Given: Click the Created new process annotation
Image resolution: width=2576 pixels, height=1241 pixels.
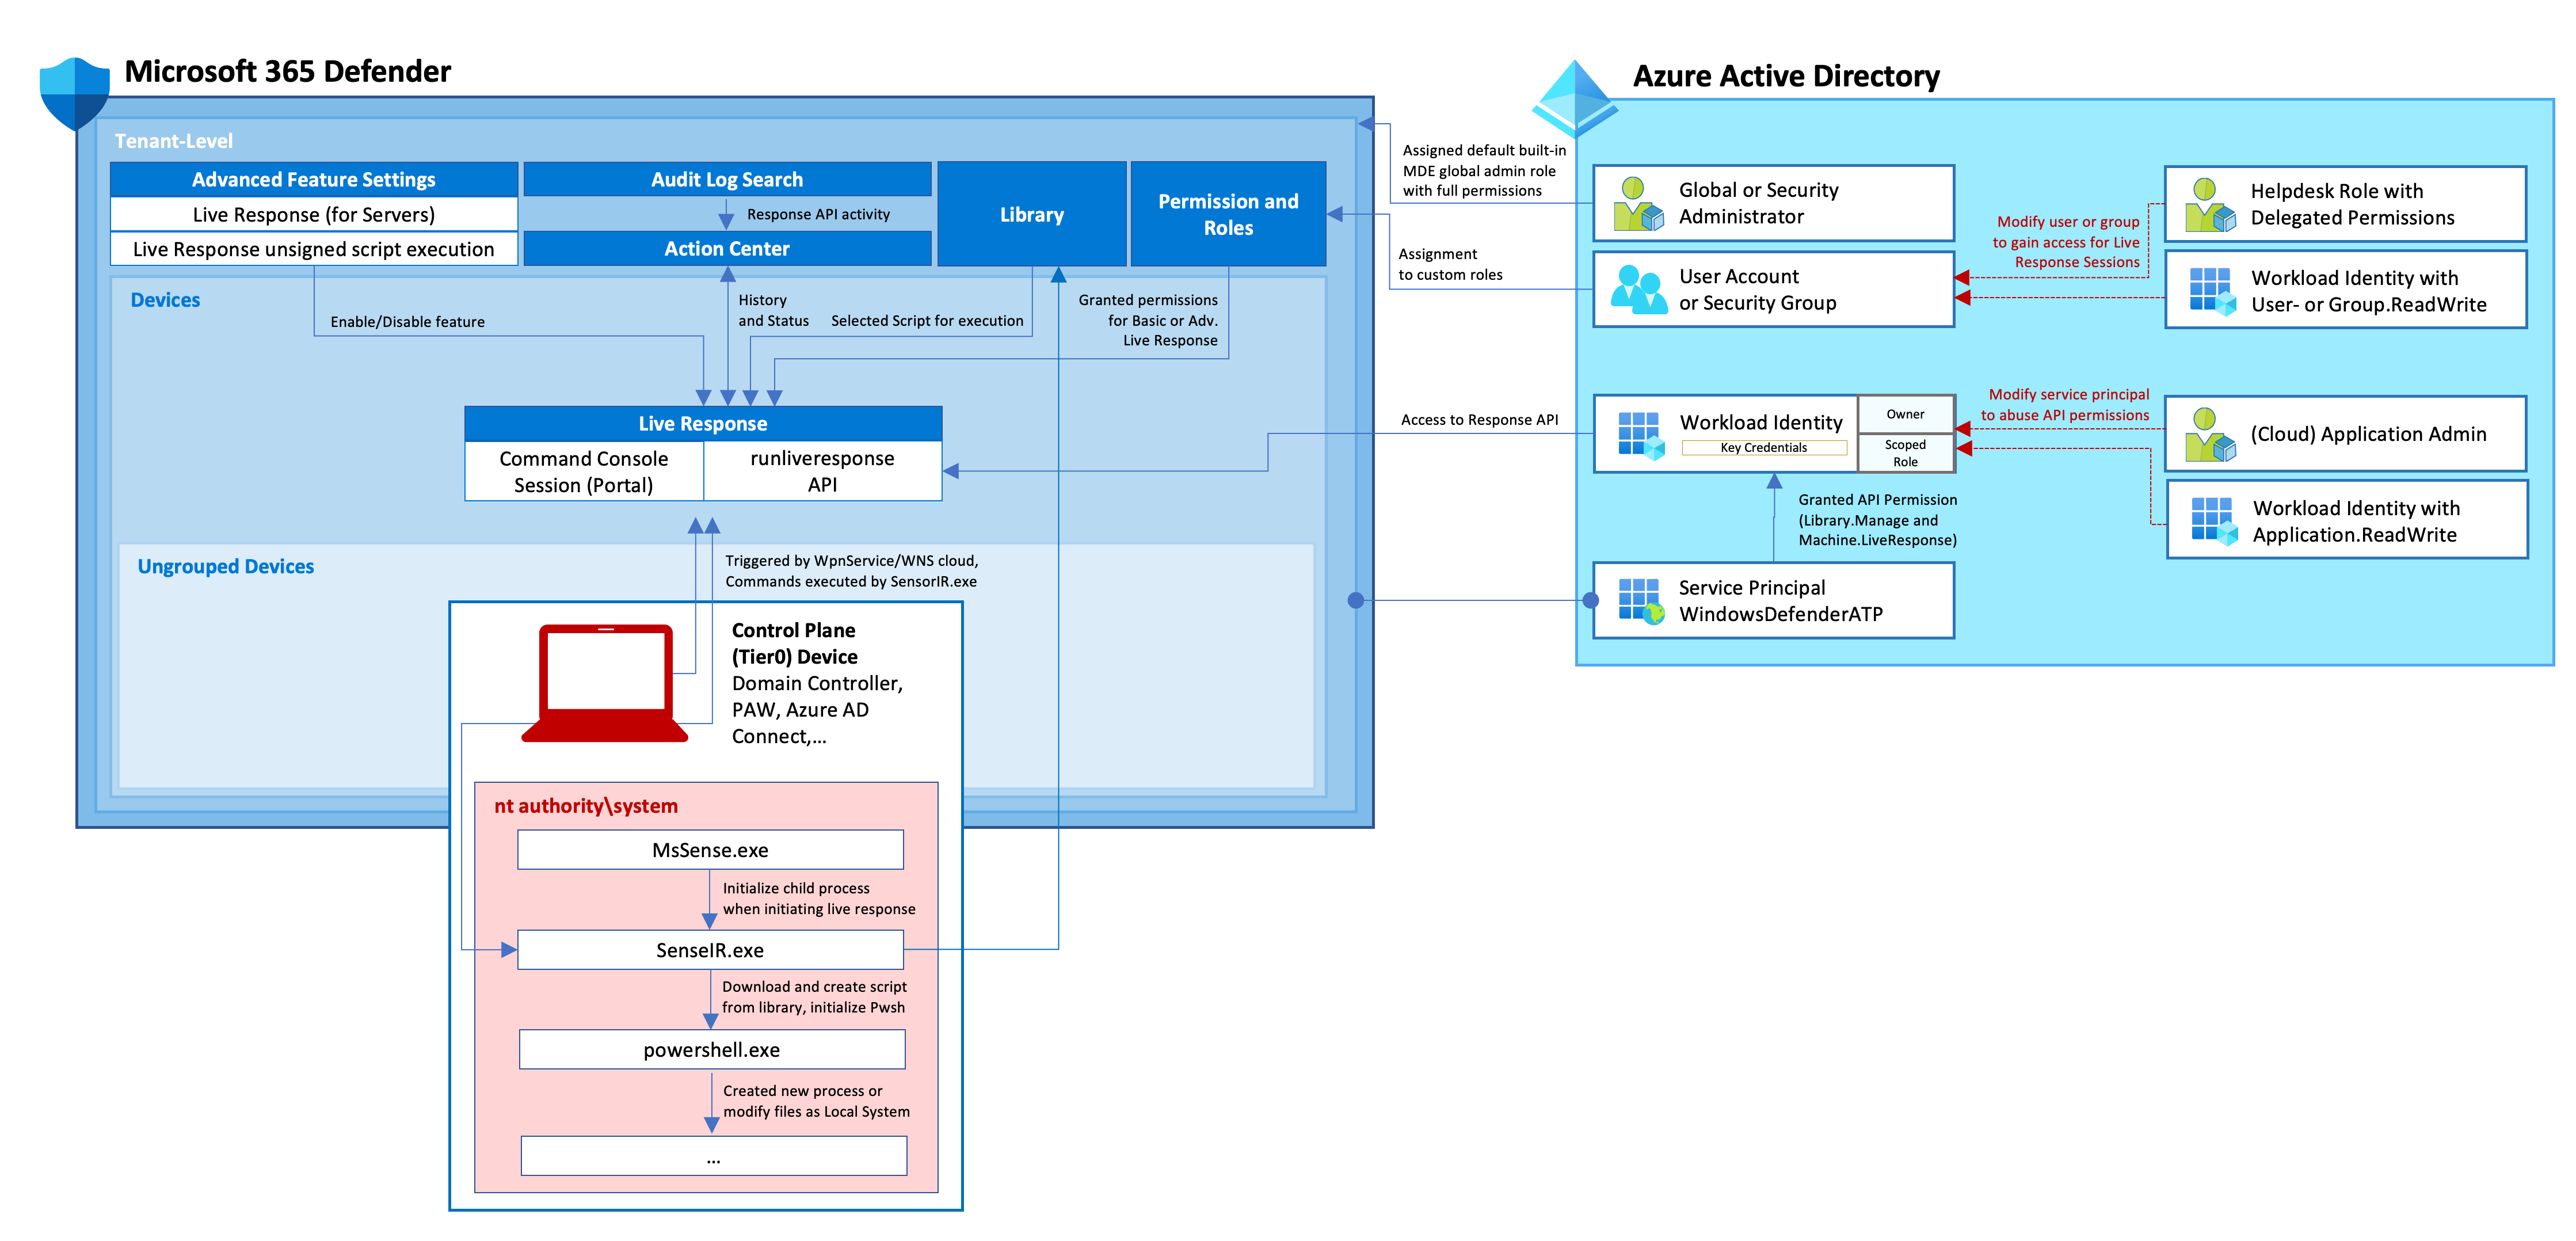Looking at the screenshot, I should coord(816,1101).
